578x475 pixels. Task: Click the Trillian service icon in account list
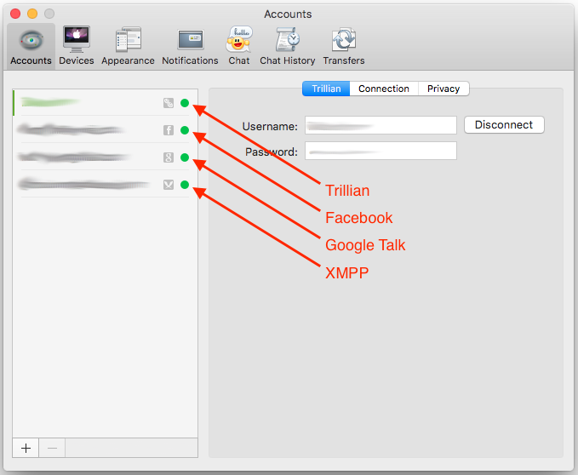pos(169,103)
